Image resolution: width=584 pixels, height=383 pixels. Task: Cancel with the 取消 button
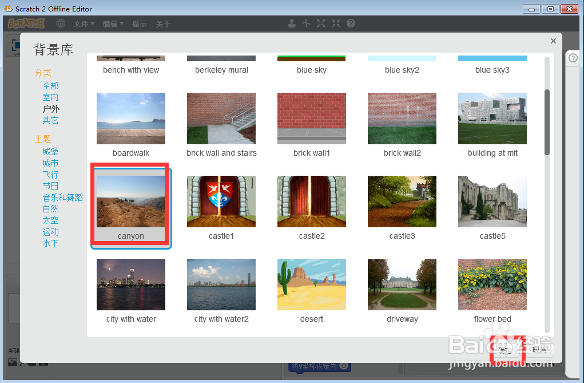(539, 350)
